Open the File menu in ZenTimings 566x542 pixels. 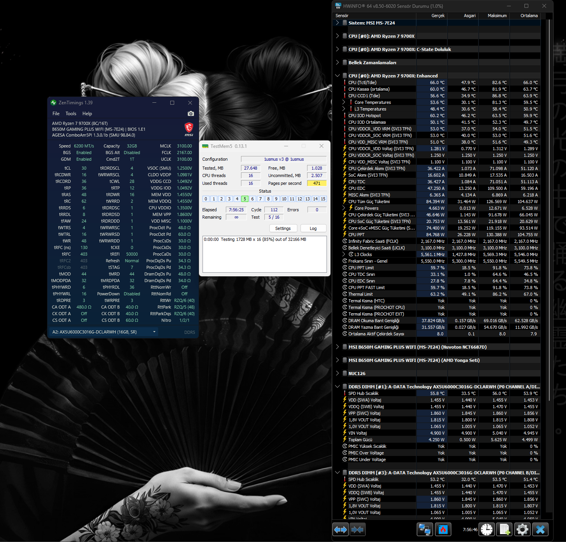pos(56,114)
